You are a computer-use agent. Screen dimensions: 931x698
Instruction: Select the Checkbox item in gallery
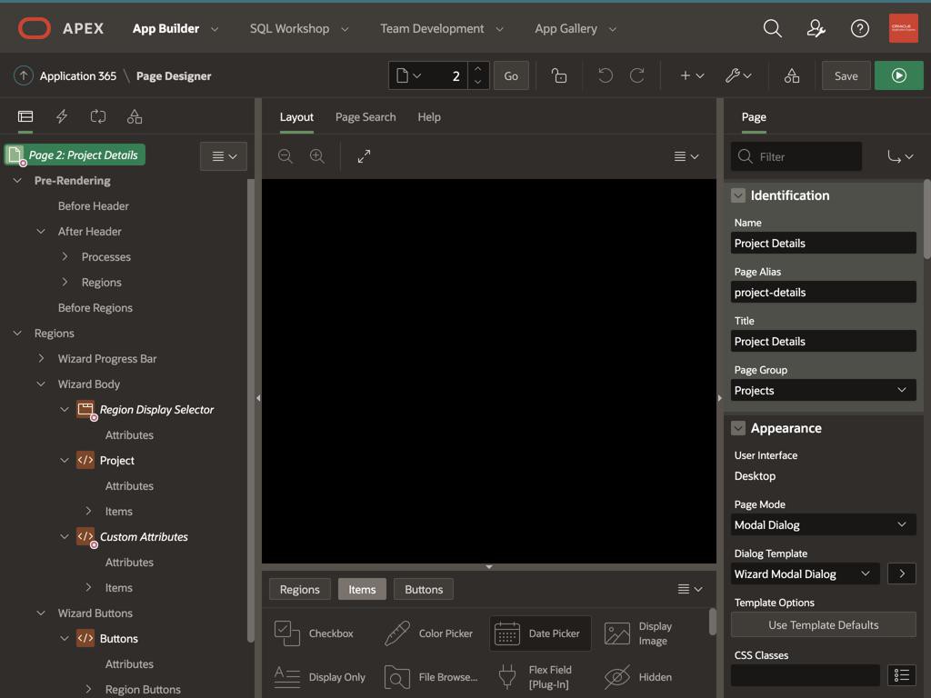click(315, 633)
